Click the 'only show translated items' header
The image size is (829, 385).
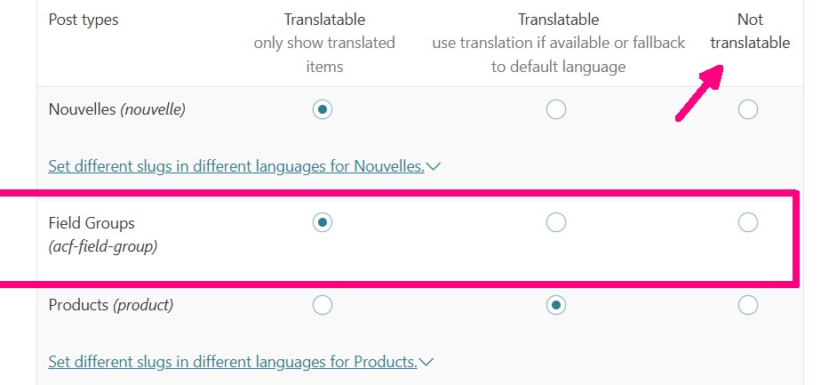[x=324, y=43]
